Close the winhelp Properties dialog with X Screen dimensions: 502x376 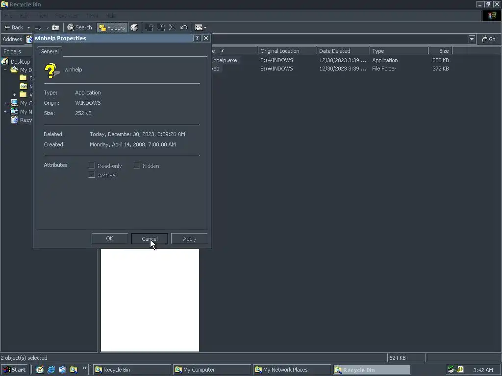pyautogui.click(x=206, y=38)
